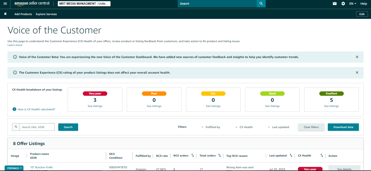Screen dimensions: 371x171
Task: Focus the Search title, ASIN field
Action: click(37, 127)
